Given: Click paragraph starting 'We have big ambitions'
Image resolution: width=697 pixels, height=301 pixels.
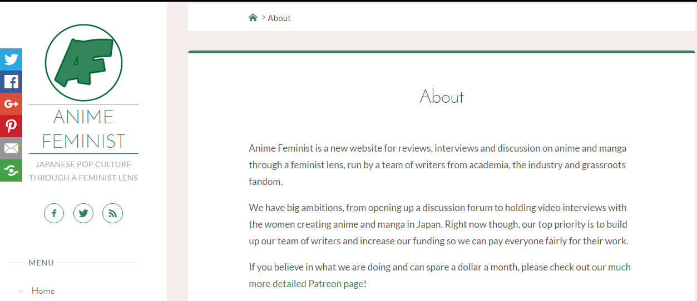Looking at the screenshot, I should click(438, 224).
